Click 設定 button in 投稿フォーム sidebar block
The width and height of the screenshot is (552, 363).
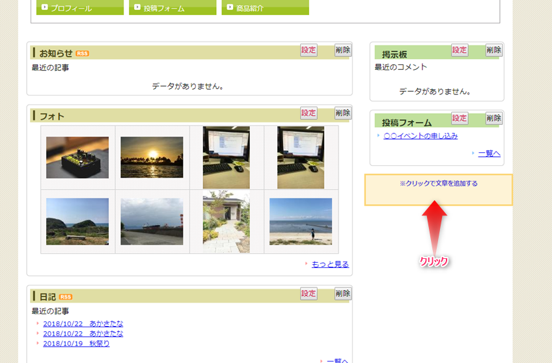(460, 118)
